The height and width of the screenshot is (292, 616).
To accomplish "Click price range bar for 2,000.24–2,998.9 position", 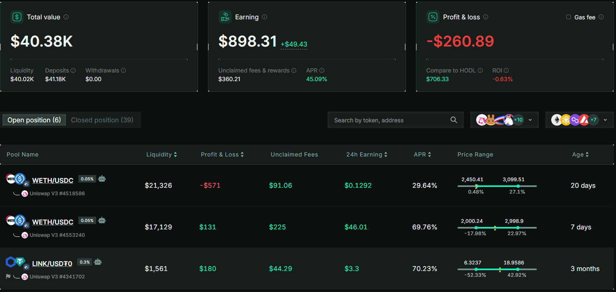I will click(x=497, y=228).
